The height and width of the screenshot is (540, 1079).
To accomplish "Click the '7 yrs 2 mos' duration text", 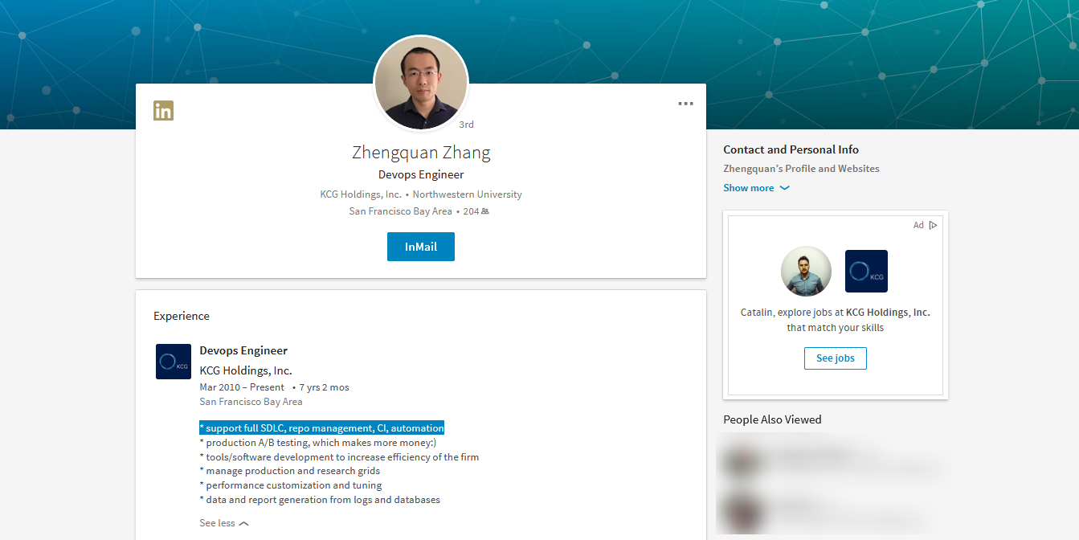I will [x=324, y=387].
